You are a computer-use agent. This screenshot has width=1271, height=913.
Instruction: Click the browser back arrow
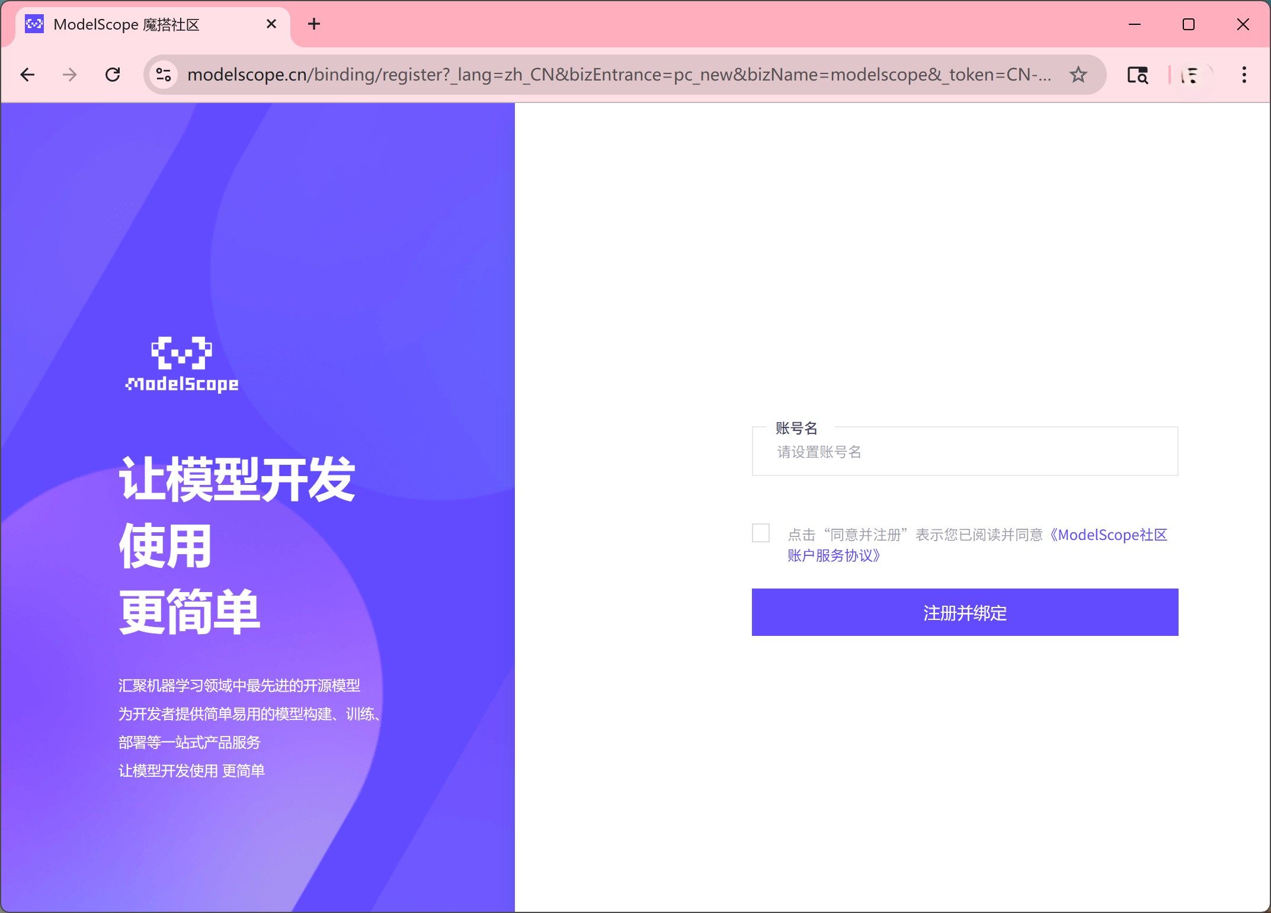27,75
